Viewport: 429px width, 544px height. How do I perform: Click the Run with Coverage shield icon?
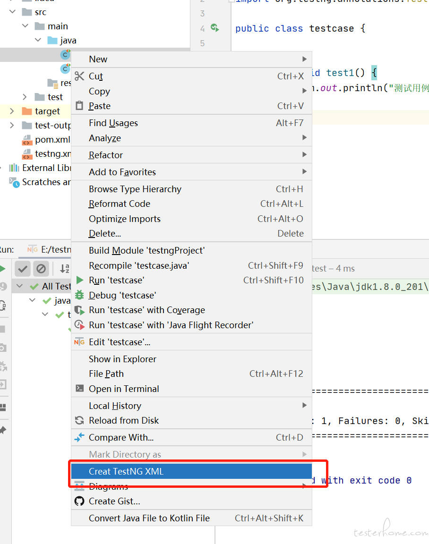(x=79, y=310)
